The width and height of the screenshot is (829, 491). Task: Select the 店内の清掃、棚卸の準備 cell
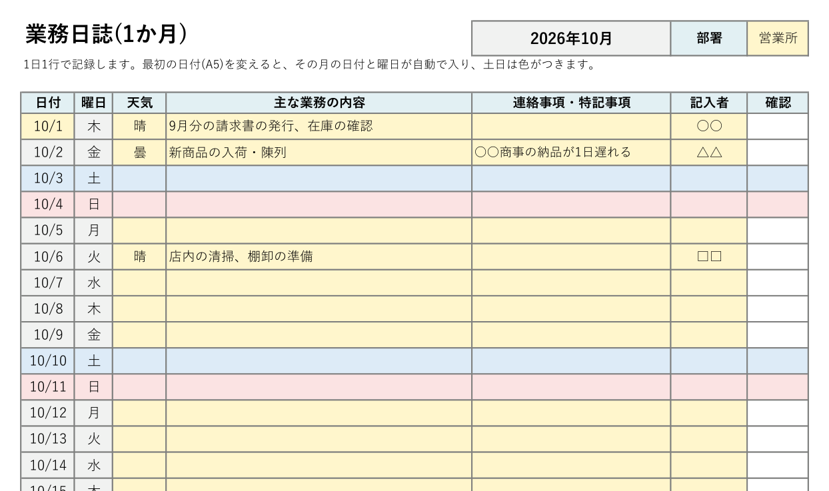pos(319,256)
